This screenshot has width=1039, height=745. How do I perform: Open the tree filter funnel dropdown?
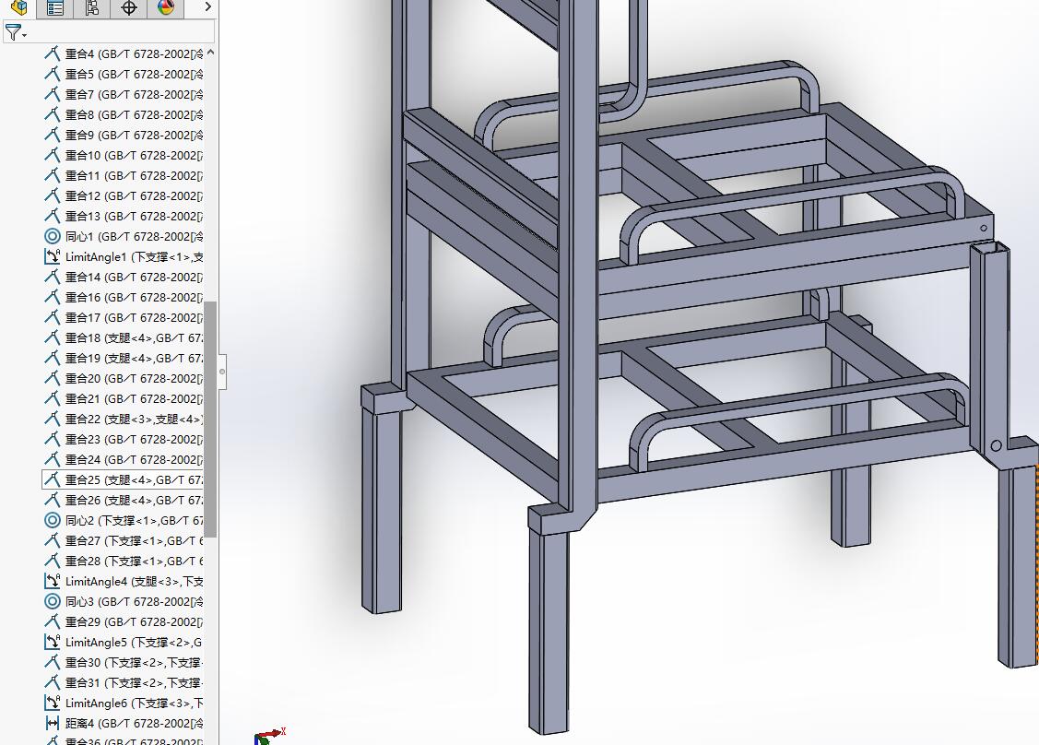pyautogui.click(x=15, y=32)
